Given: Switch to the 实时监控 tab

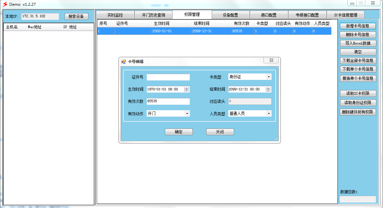Looking at the screenshot, I should [115, 15].
